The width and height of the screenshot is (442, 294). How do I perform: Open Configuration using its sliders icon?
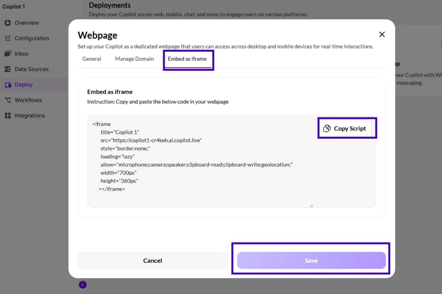[8, 38]
